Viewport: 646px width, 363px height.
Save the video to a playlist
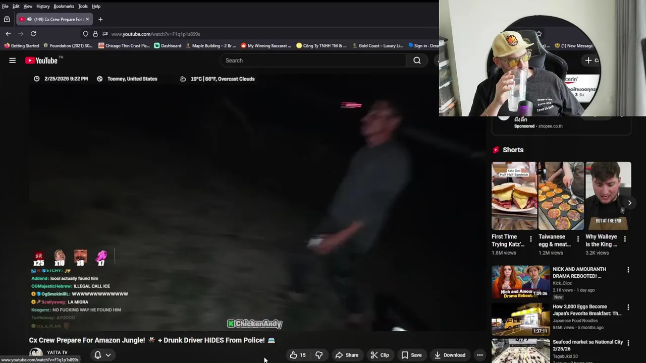point(411,355)
